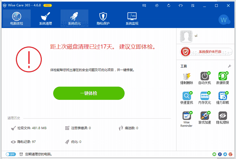Click the PRO badge in title bar
This screenshot has height=159, width=236.
coord(48,5)
